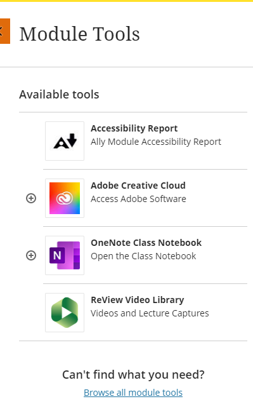Click the OneNote Class Notebook logo icon
This screenshot has height=406, width=253.
pos(65,255)
